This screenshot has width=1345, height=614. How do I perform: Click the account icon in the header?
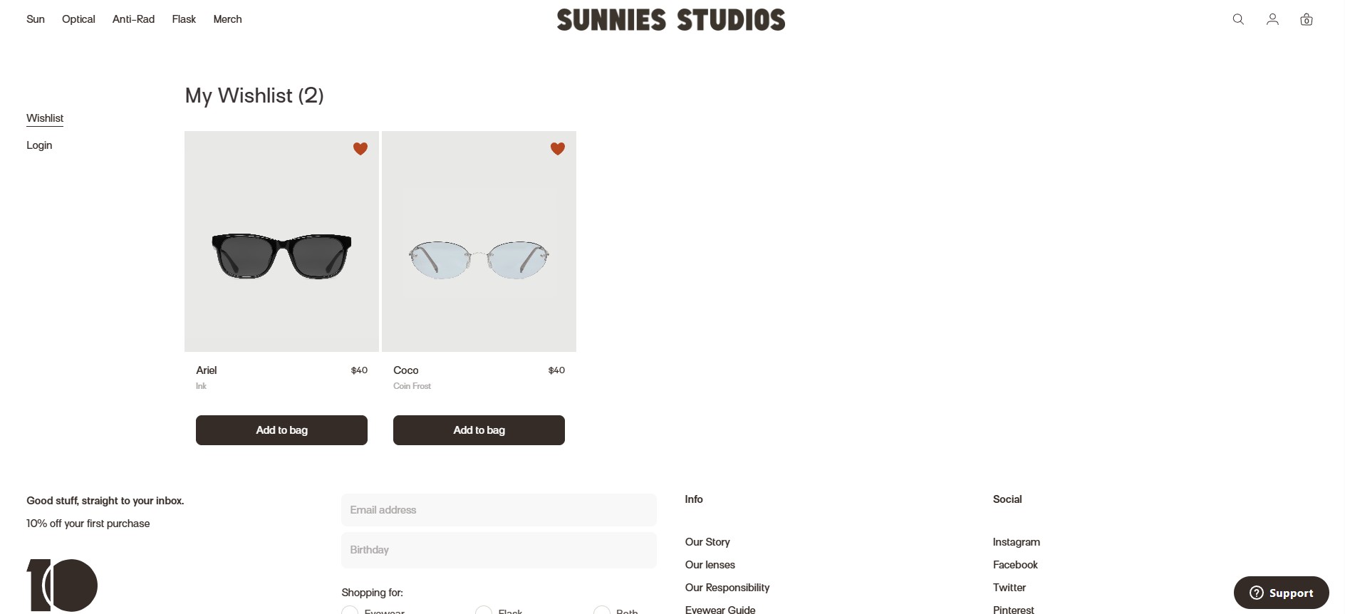(1272, 19)
